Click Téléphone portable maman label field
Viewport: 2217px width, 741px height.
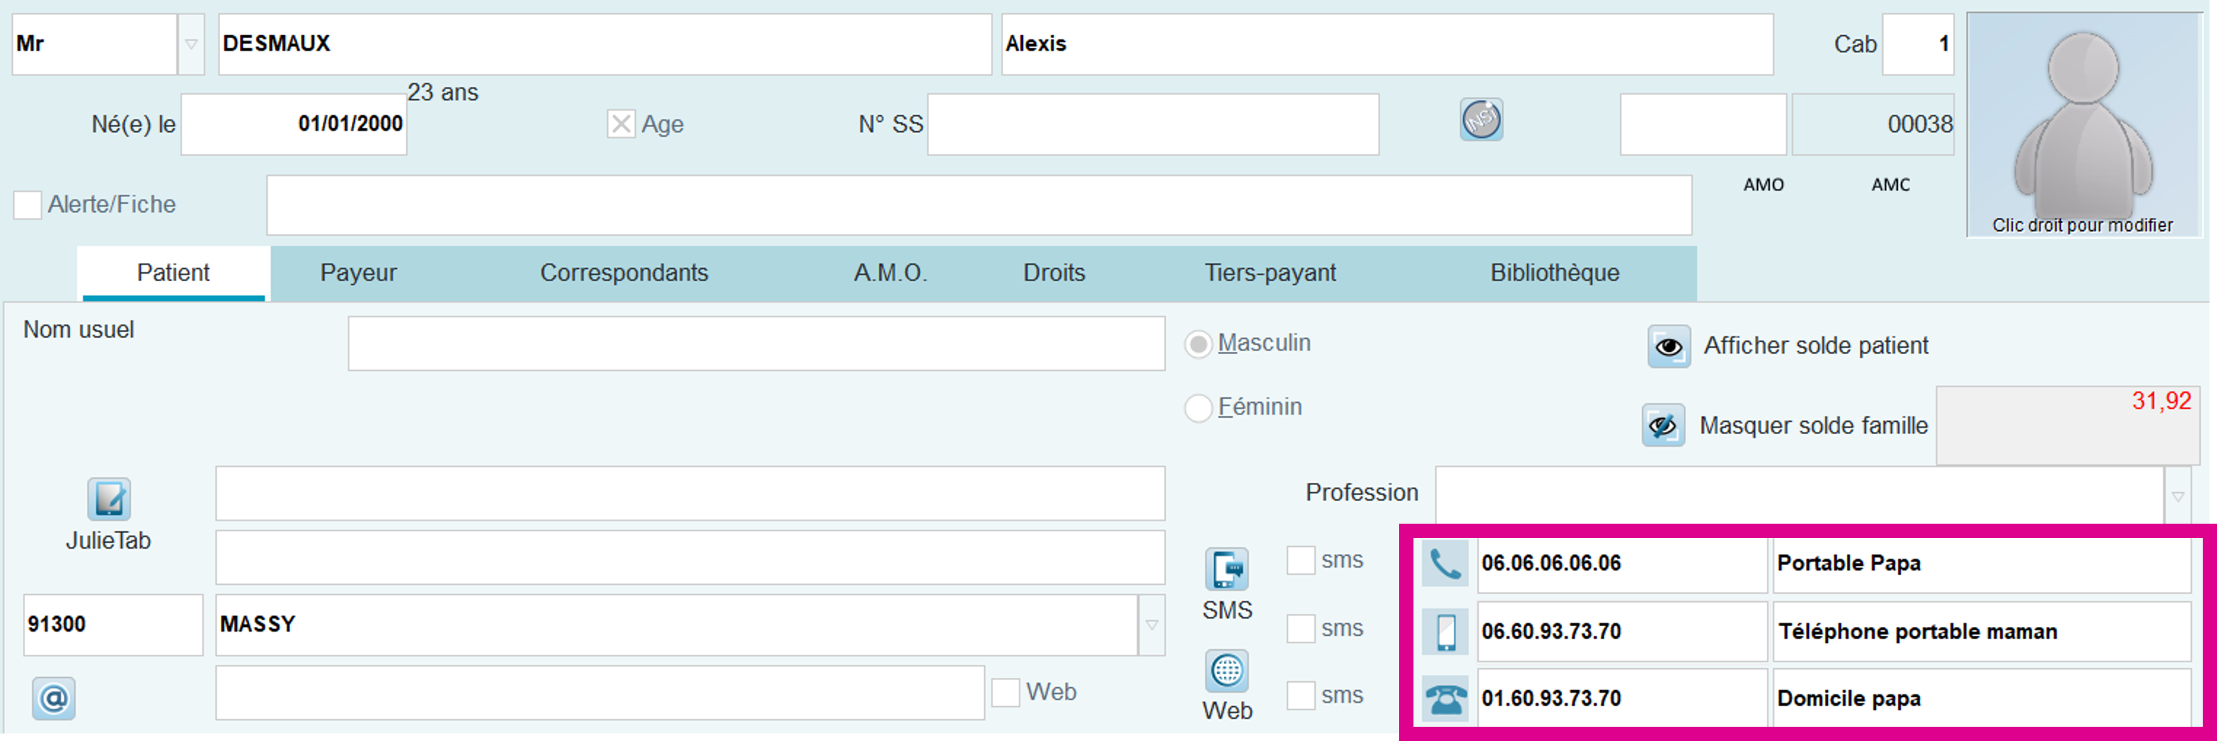point(1982,632)
